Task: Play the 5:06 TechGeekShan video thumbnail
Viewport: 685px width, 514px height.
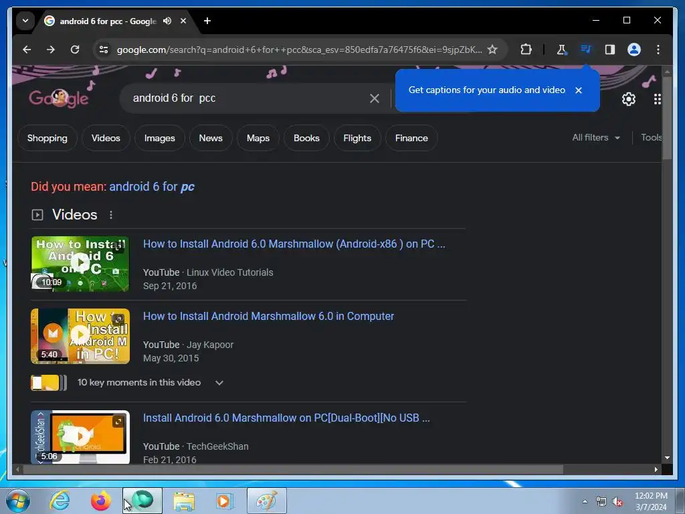Action: click(80, 437)
